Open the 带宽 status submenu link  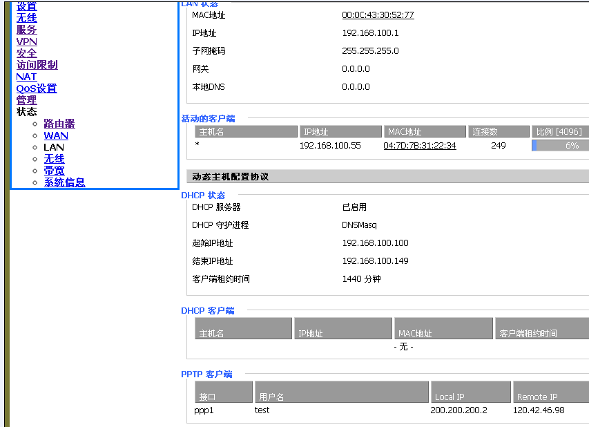click(x=54, y=171)
